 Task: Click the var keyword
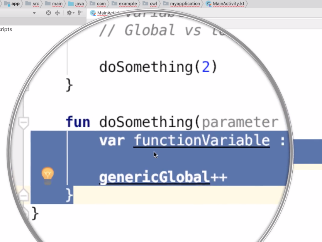(112, 141)
